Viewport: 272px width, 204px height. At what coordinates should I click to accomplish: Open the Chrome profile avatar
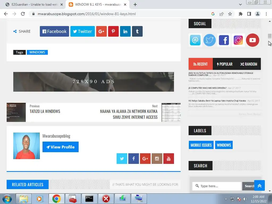tap(258, 14)
